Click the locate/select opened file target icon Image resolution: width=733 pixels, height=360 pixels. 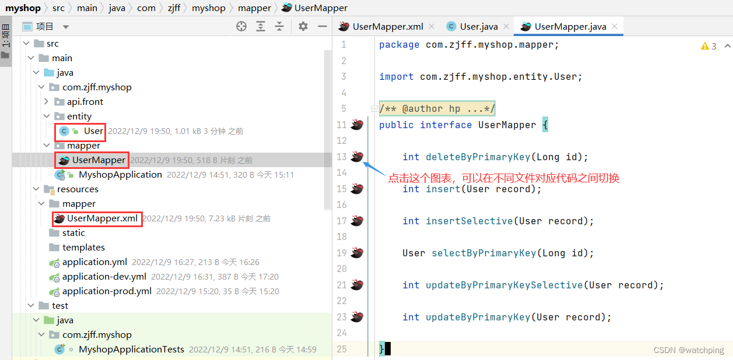pos(241,26)
